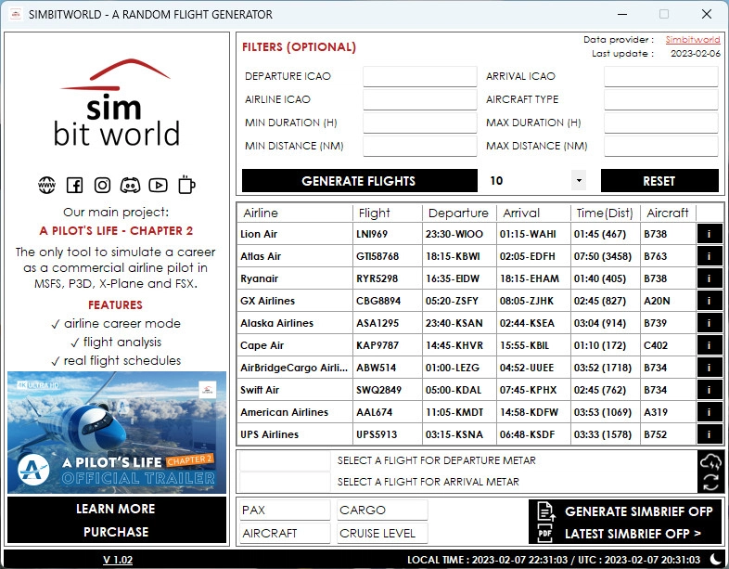Focus the Aircraft Type filter field
Image resolution: width=729 pixels, height=569 pixels.
[660, 99]
